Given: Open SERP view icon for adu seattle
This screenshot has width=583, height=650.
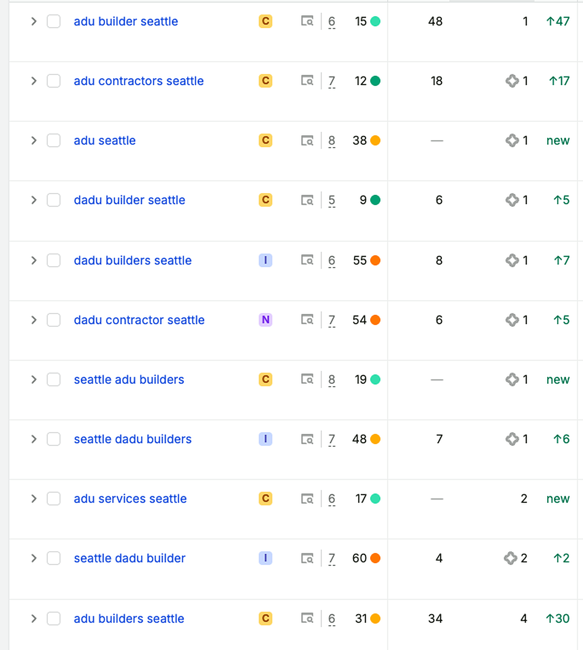Looking at the screenshot, I should [x=307, y=140].
